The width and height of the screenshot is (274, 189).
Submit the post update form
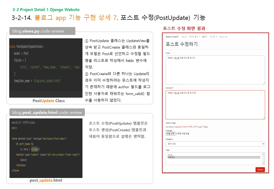click(260, 170)
